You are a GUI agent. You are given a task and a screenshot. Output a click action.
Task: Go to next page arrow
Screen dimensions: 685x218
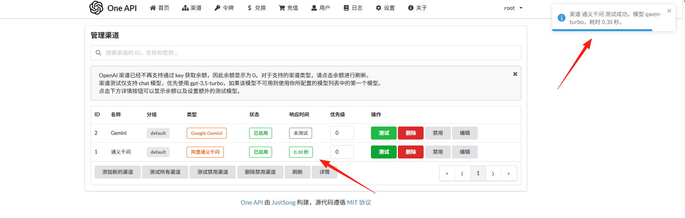[x=493, y=173]
